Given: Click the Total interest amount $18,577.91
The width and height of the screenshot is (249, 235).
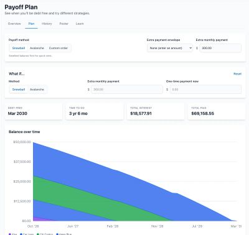Looking at the screenshot, I should [141, 114].
